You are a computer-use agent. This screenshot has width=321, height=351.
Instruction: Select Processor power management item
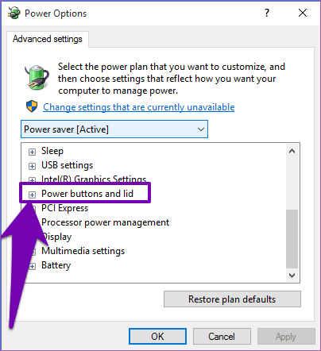pyautogui.click(x=105, y=222)
